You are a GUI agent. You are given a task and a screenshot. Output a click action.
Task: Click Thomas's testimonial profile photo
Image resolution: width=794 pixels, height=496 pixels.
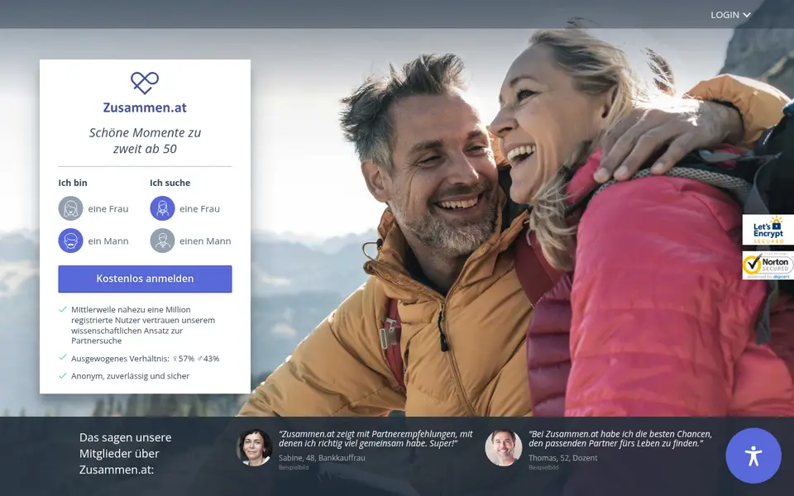tap(504, 447)
